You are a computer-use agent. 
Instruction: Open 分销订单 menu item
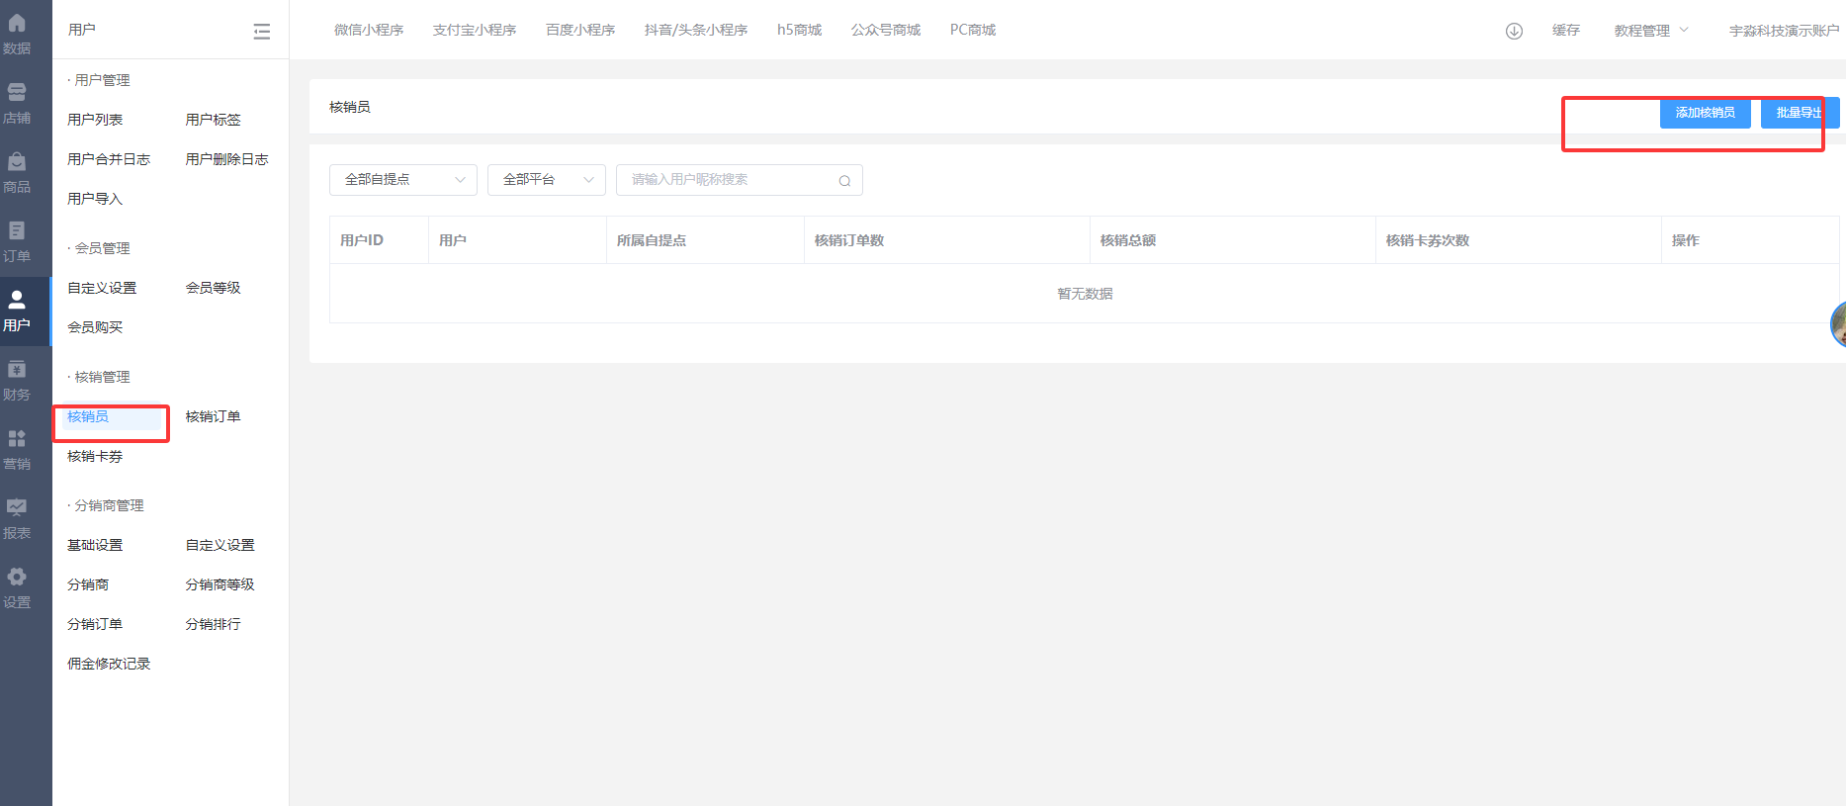coord(95,624)
